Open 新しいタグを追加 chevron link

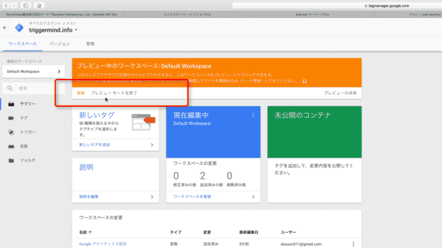click(x=152, y=144)
